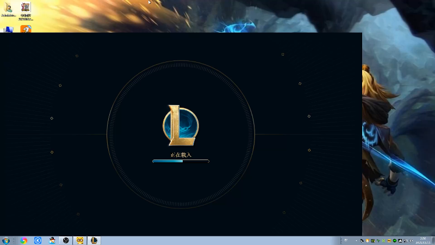This screenshot has height=245, width=435.
Task: Open the yellow bear app in taskbar
Action: coord(80,240)
